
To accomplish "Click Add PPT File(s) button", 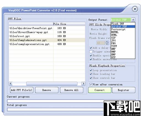I will pyautogui.click(x=22, y=90).
